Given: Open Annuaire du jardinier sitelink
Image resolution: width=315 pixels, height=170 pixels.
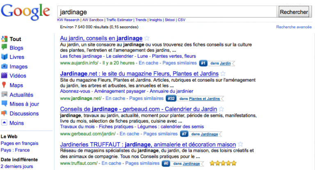Looking at the screenshot, I should (x=171, y=91).
